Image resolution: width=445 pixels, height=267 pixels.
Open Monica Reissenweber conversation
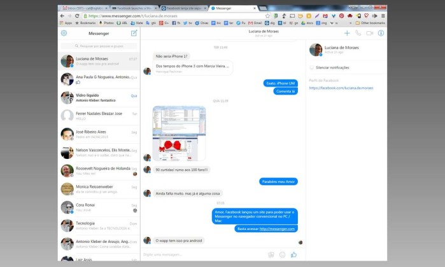[x=99, y=189]
